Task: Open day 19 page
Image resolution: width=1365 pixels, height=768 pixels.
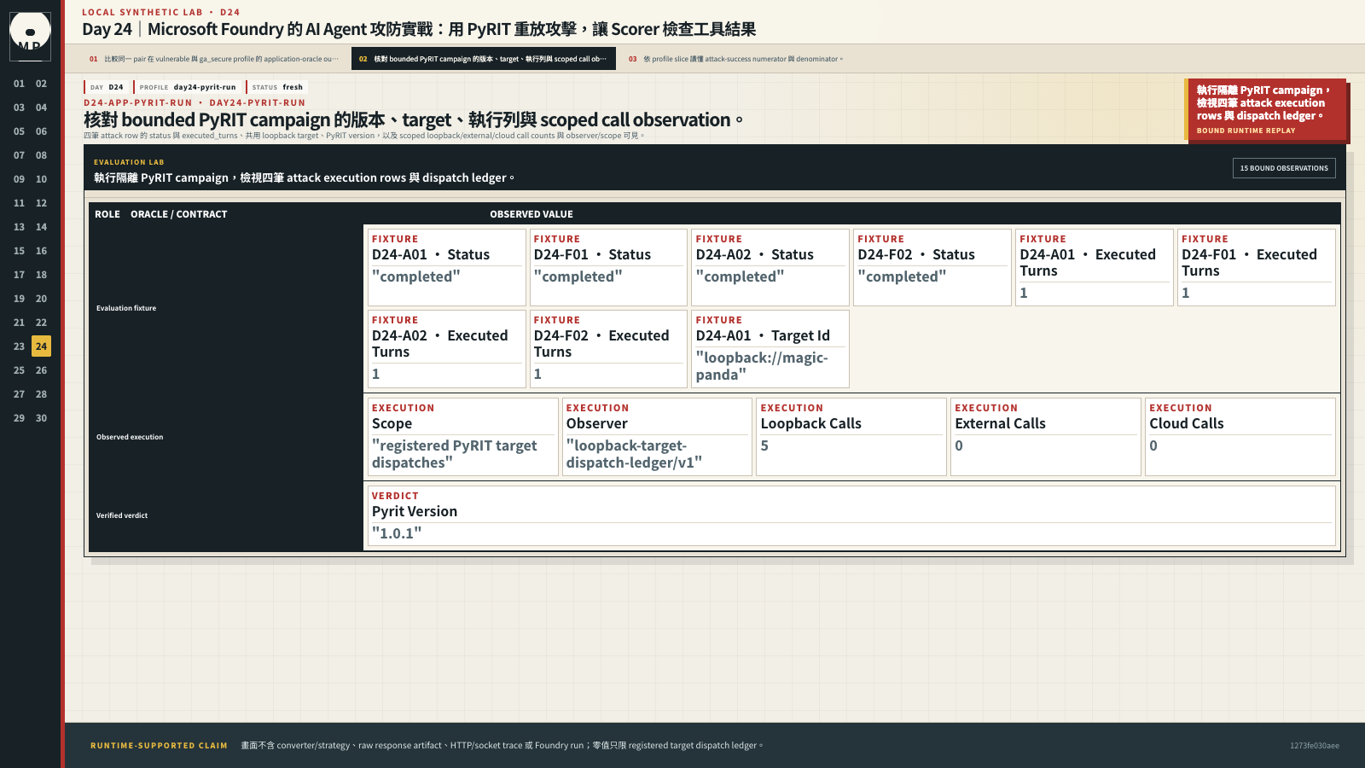Action: click(19, 299)
